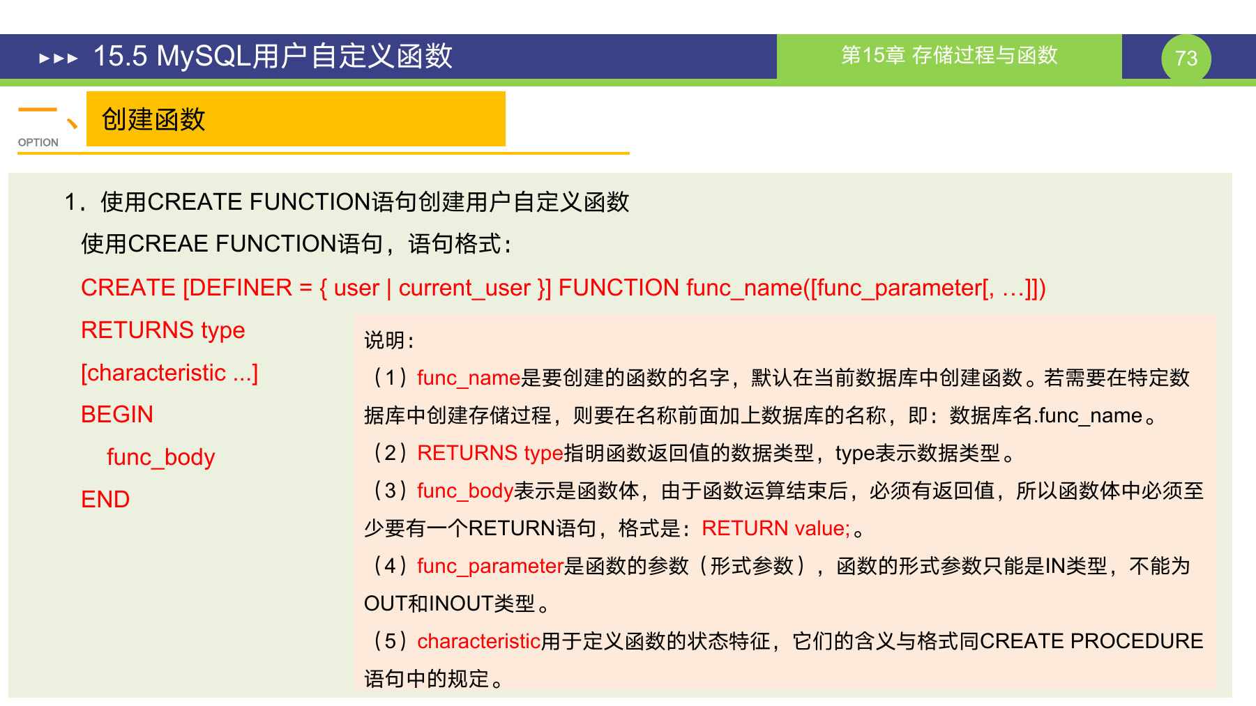Screen dimensions: 1256x706
Task: Click the '说明:' label
Action: [390, 340]
